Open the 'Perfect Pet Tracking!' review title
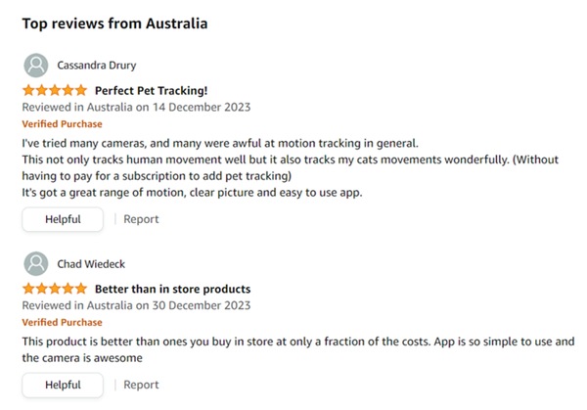 (x=151, y=91)
